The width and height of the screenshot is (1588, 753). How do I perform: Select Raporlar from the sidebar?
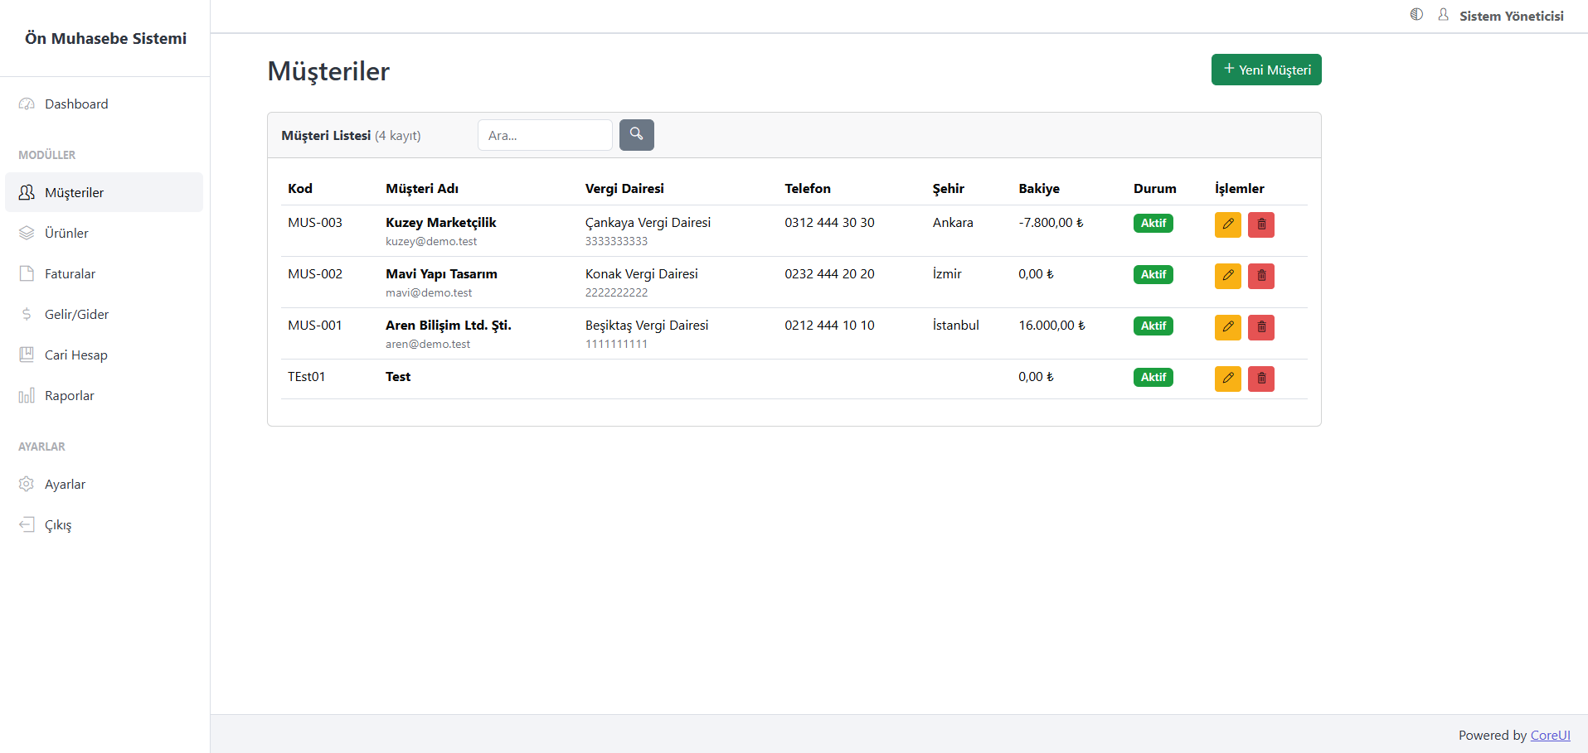click(x=104, y=395)
